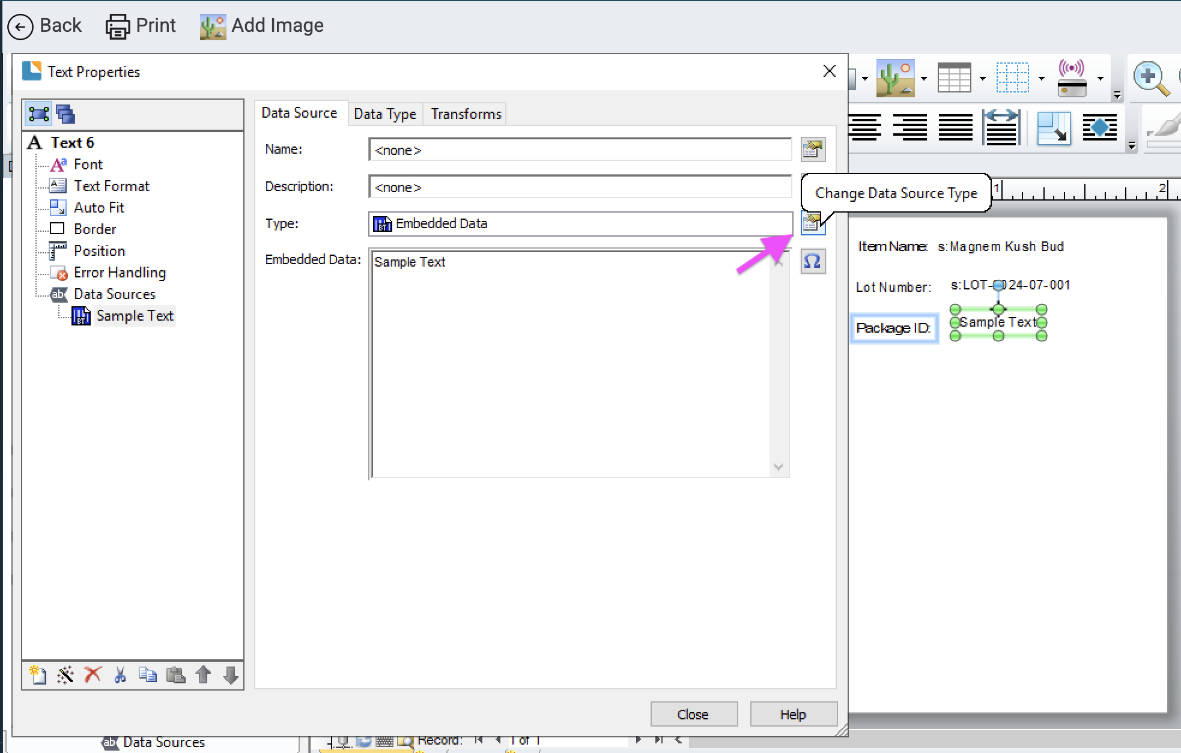Click the magic wand wizard icon

[65, 675]
